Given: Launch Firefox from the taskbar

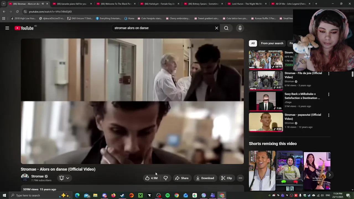Looking at the screenshot, I should (x=113, y=195).
